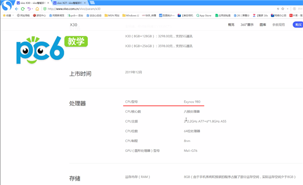Expand the dropdown arrow beside the star icon

287,9
